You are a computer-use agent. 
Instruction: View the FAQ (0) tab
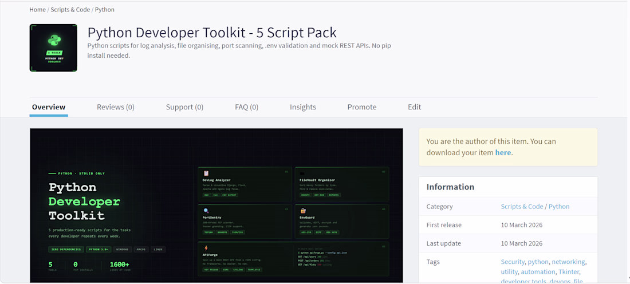[246, 107]
